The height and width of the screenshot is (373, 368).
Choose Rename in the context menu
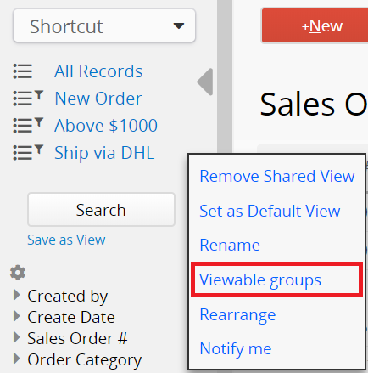pos(230,245)
